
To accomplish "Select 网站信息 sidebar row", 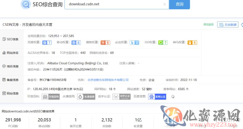I will coord(12,93).
